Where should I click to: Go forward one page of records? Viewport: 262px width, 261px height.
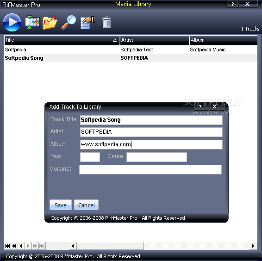pos(35,246)
